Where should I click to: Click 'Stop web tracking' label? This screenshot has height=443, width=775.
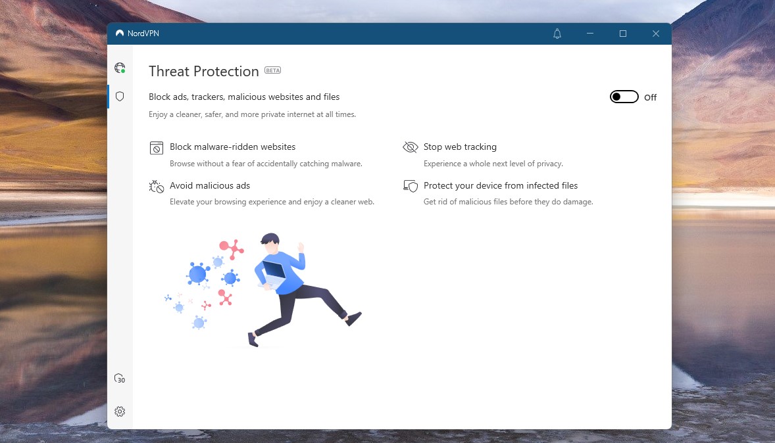click(x=460, y=147)
